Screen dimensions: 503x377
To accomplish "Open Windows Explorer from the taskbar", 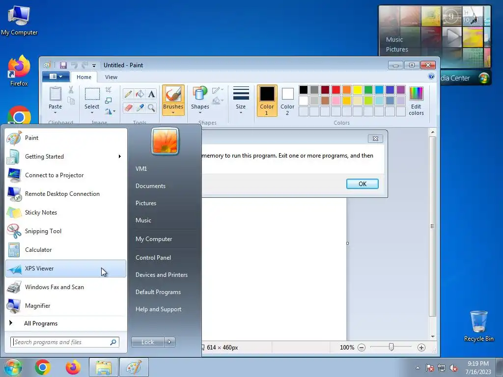I will click(x=104, y=367).
